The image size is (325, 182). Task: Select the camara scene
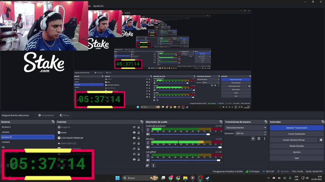27,132
